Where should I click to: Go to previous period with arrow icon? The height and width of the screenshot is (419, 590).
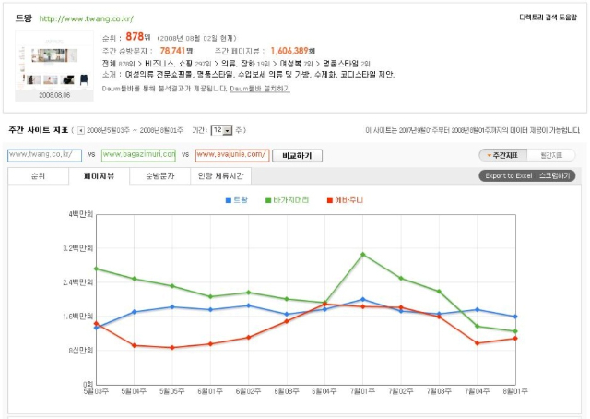click(80, 131)
